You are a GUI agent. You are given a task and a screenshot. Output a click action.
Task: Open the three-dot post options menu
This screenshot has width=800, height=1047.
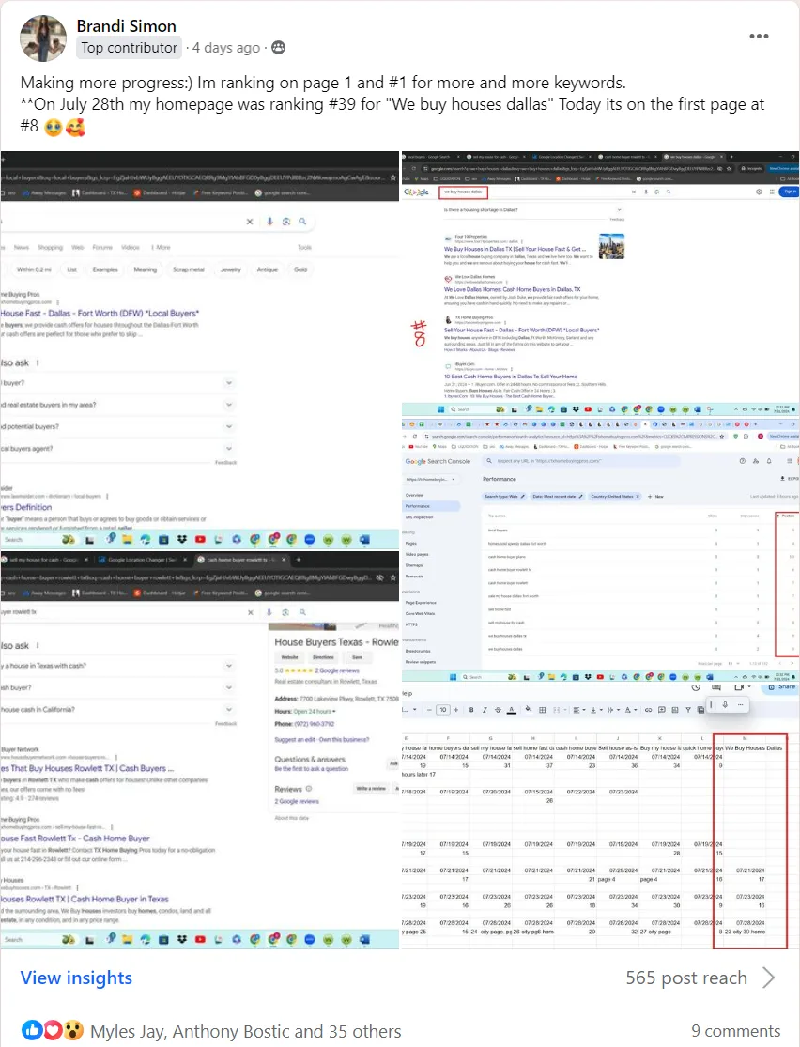pos(759,37)
